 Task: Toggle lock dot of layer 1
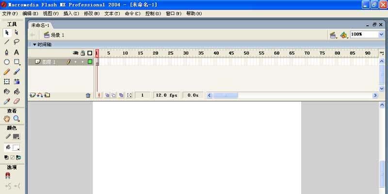pyautogui.click(x=82, y=62)
